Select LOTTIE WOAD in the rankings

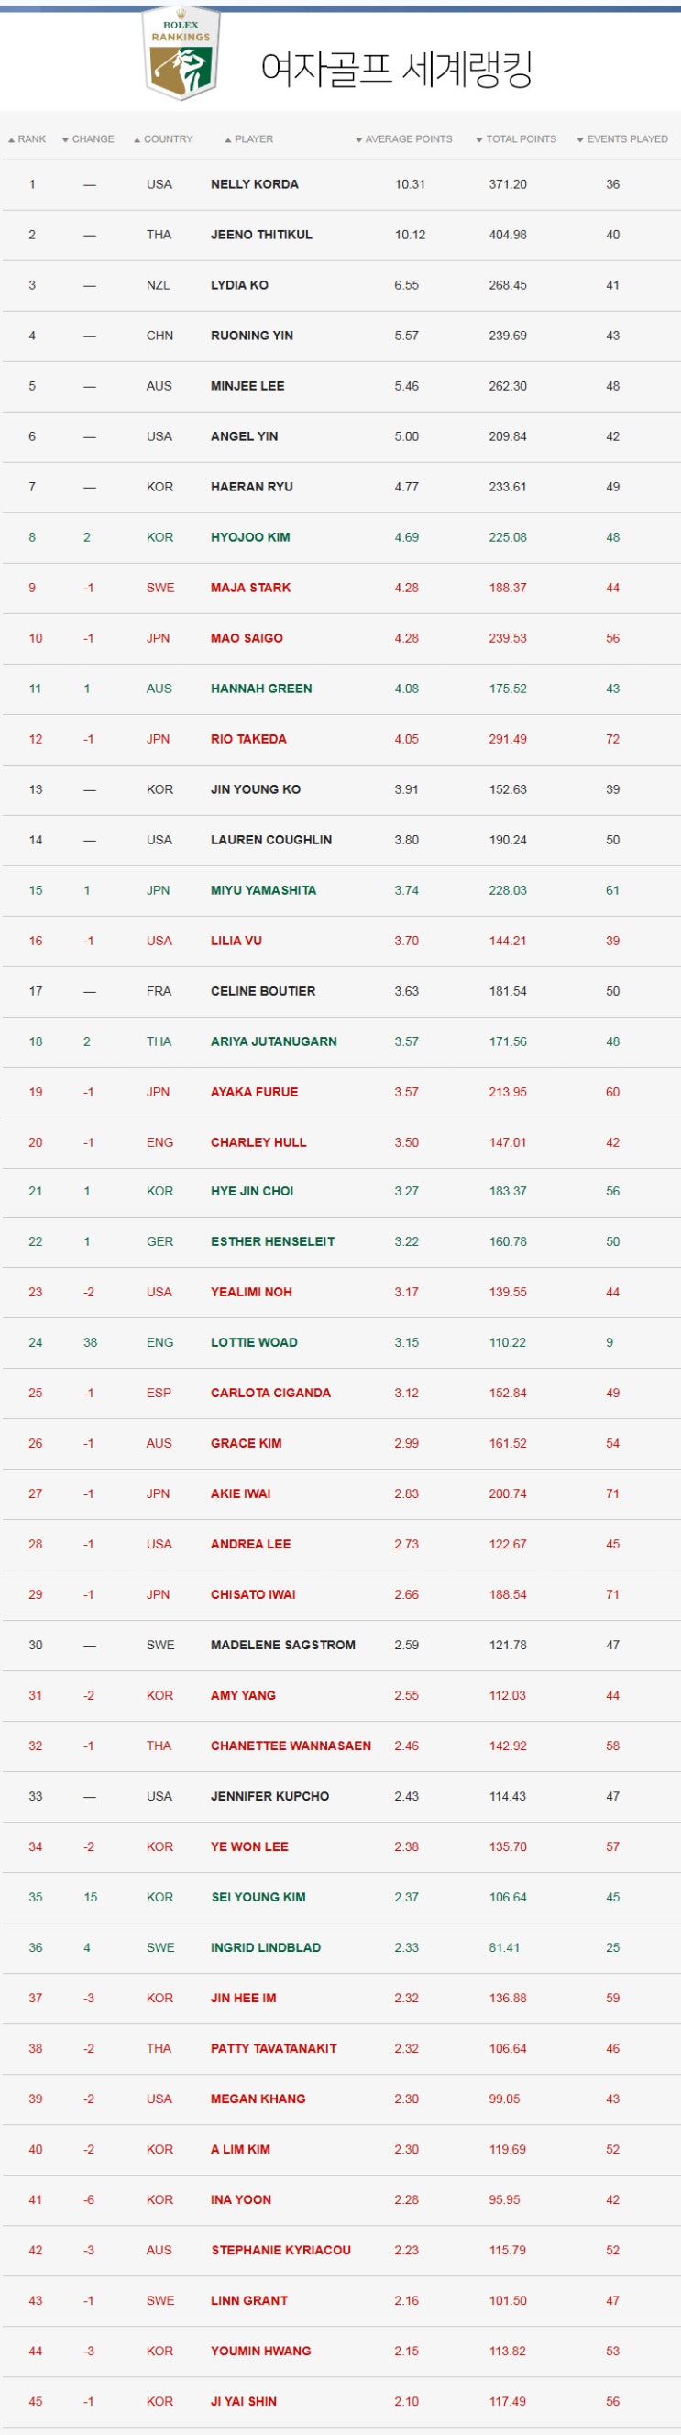click(254, 1342)
